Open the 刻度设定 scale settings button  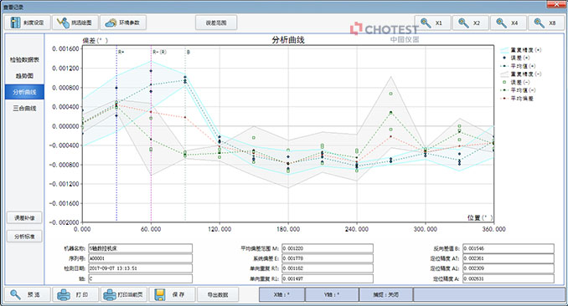(x=27, y=23)
